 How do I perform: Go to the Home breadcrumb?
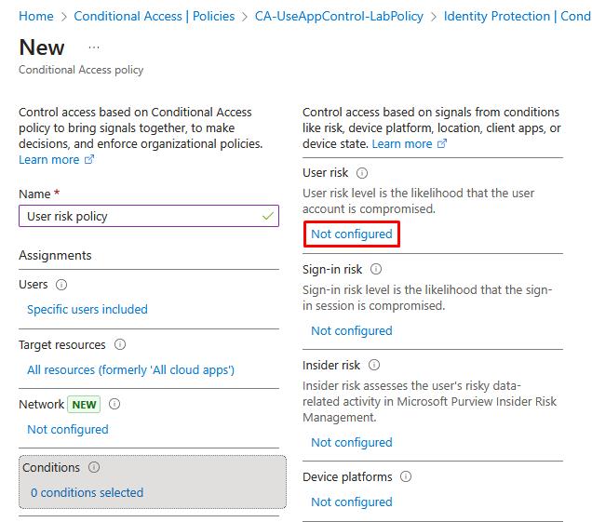[x=35, y=16]
